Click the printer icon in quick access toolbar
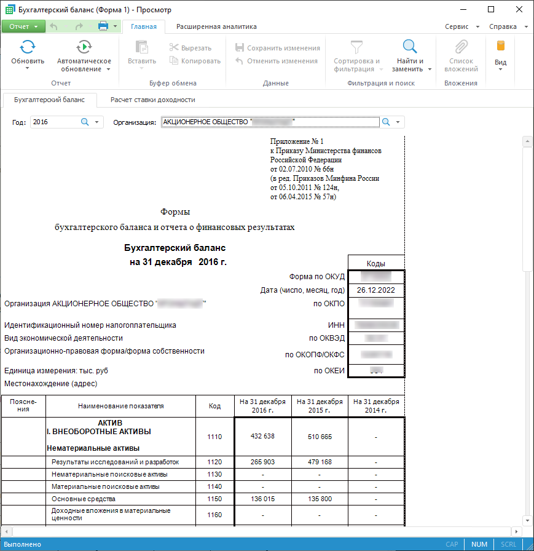 103,26
